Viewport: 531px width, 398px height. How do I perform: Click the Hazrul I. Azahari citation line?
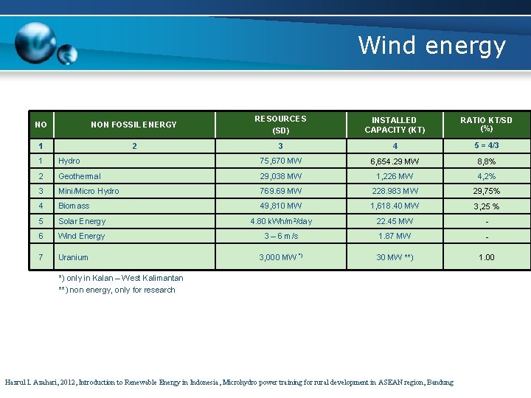point(229,383)
